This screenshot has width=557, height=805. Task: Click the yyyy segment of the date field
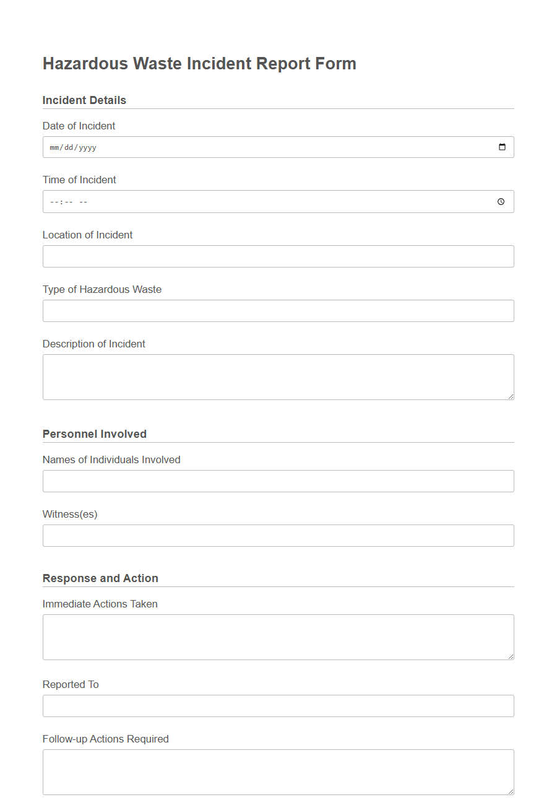point(87,147)
